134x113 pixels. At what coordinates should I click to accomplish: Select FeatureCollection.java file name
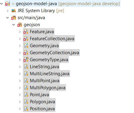(x=52, y=39)
